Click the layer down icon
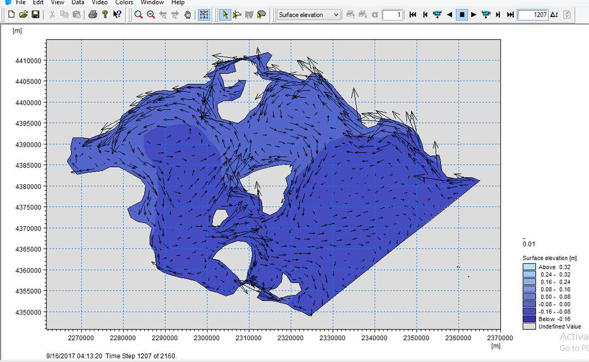Image resolution: width=589 pixels, height=362 pixels. coord(362,14)
